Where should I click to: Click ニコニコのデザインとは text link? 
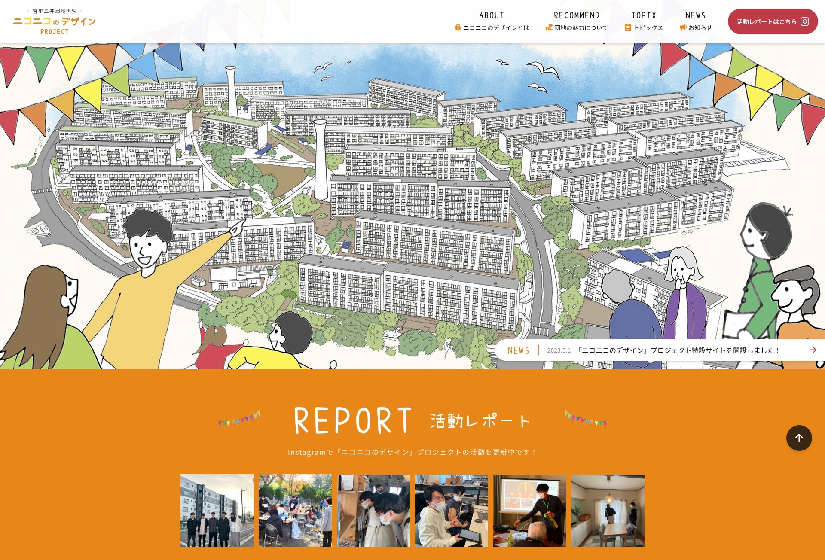[x=496, y=27]
